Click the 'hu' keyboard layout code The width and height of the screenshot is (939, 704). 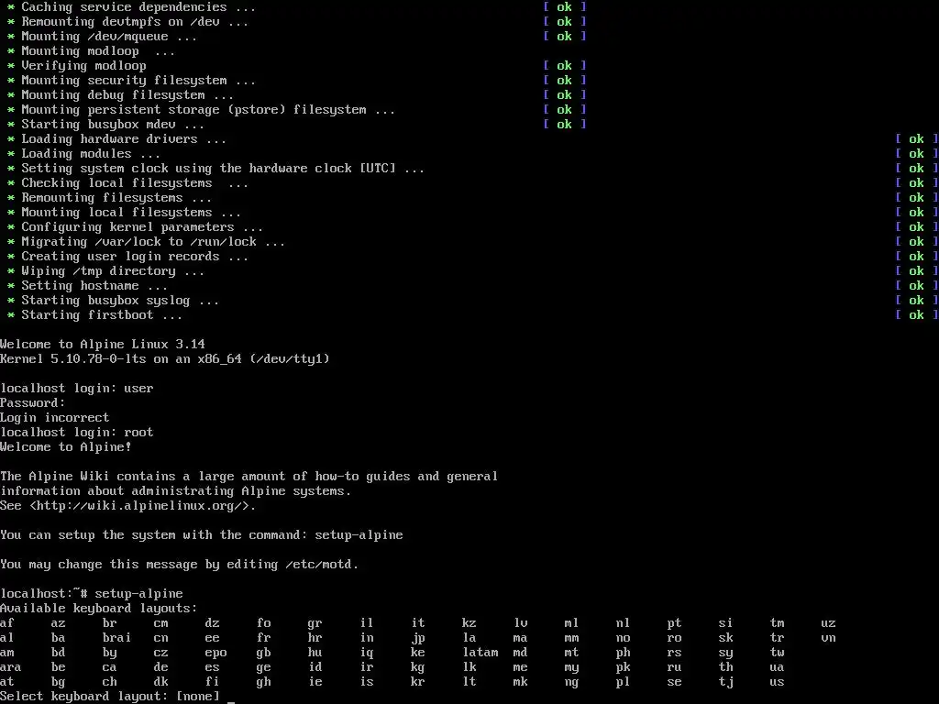pos(315,653)
